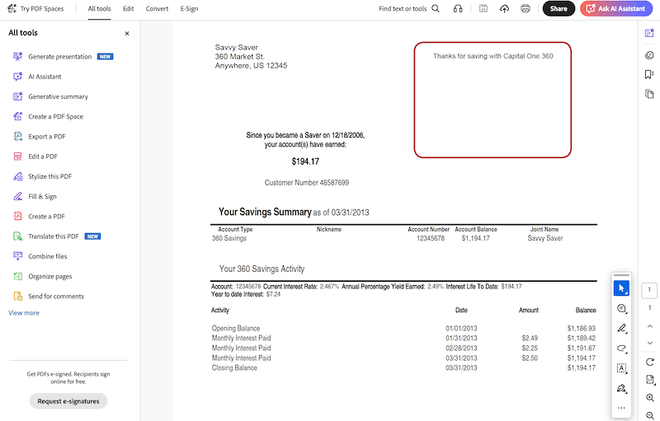660x421 pixels.
Task: Select Edit a PDF tool
Action: (35, 157)
